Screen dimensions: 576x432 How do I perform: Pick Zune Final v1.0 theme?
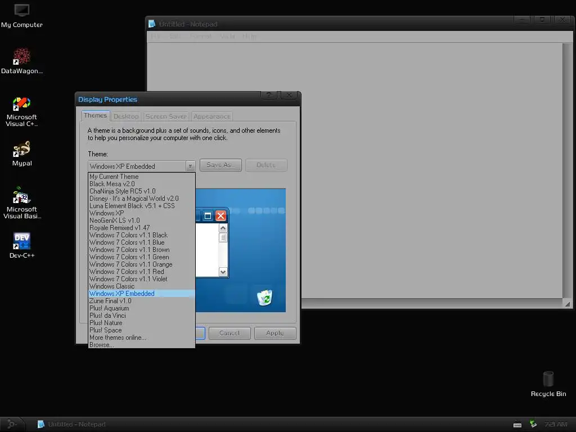tap(141, 301)
